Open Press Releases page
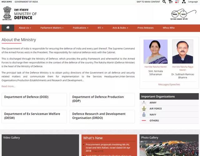The width and height of the screenshot is (200, 156). click(145, 28)
